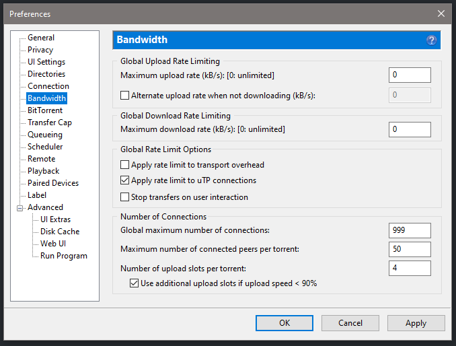
Task: Go to the BitTorrent settings page
Action: 45,110
